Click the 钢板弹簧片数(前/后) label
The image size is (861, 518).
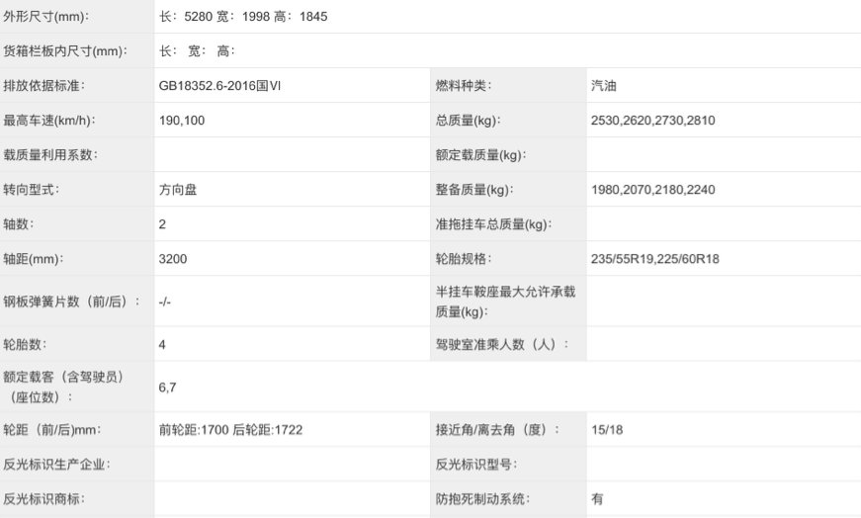(71, 301)
